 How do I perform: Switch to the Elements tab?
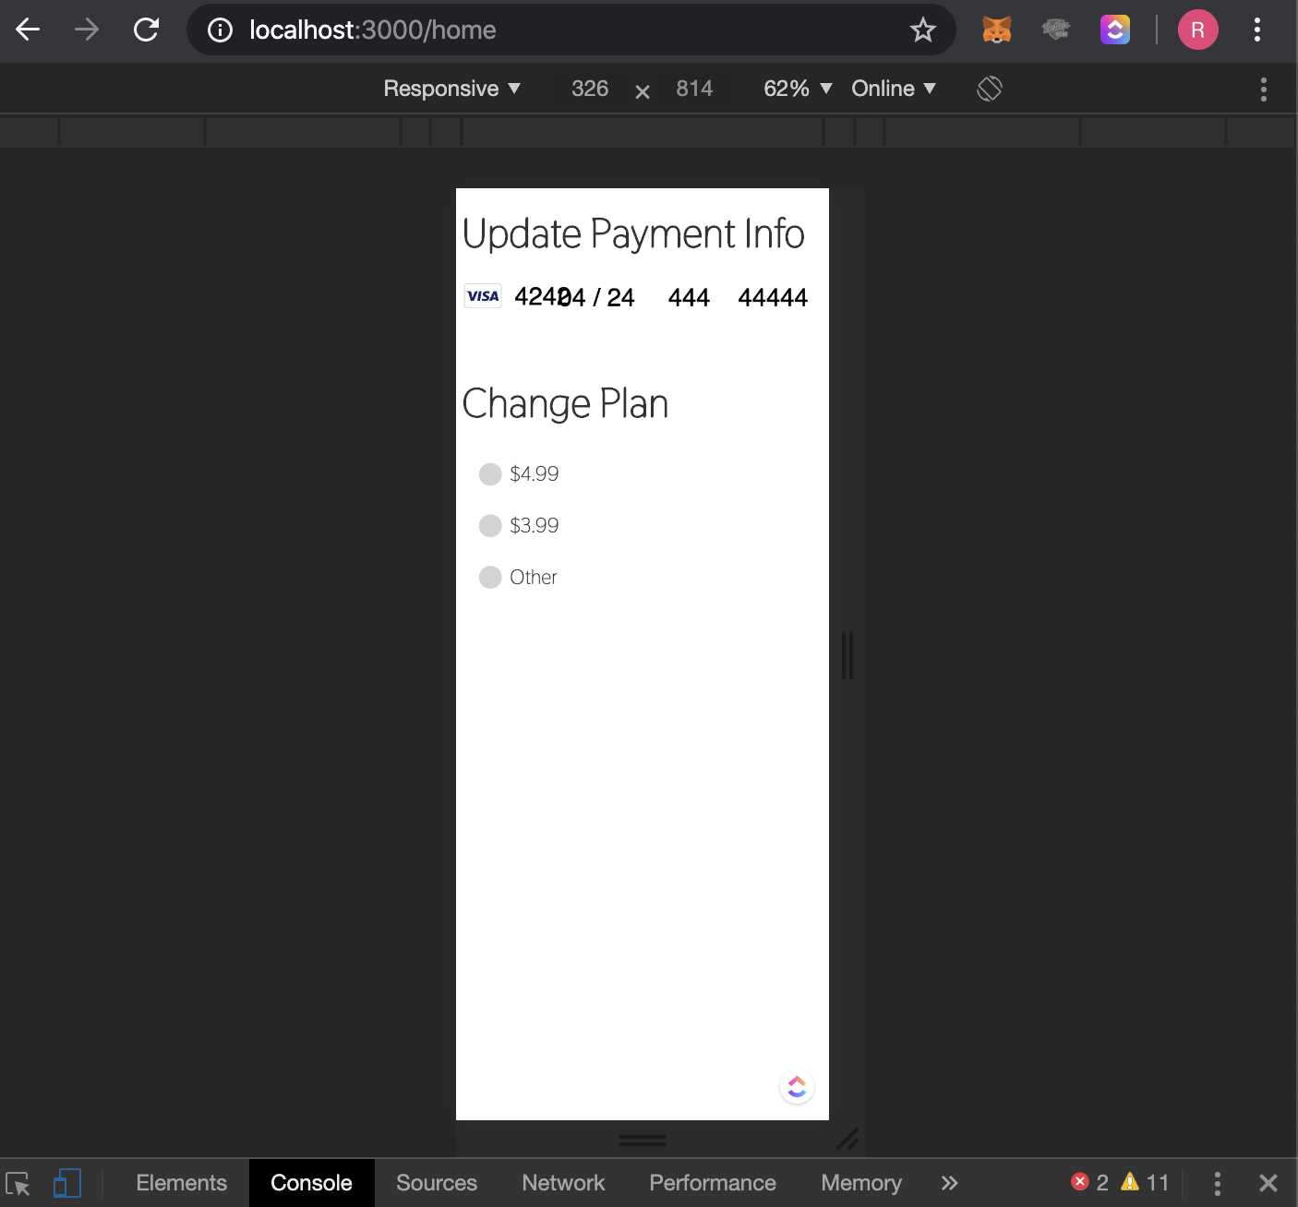(x=181, y=1183)
